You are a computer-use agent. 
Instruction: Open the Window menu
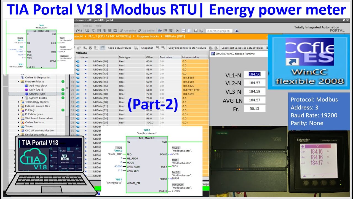[87, 26]
